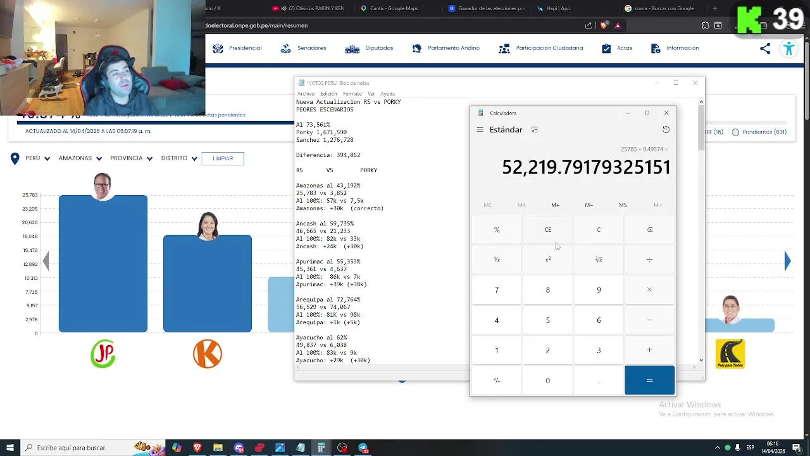Open Parlamento Andino section
The image size is (810, 456).
pyautogui.click(x=445, y=48)
